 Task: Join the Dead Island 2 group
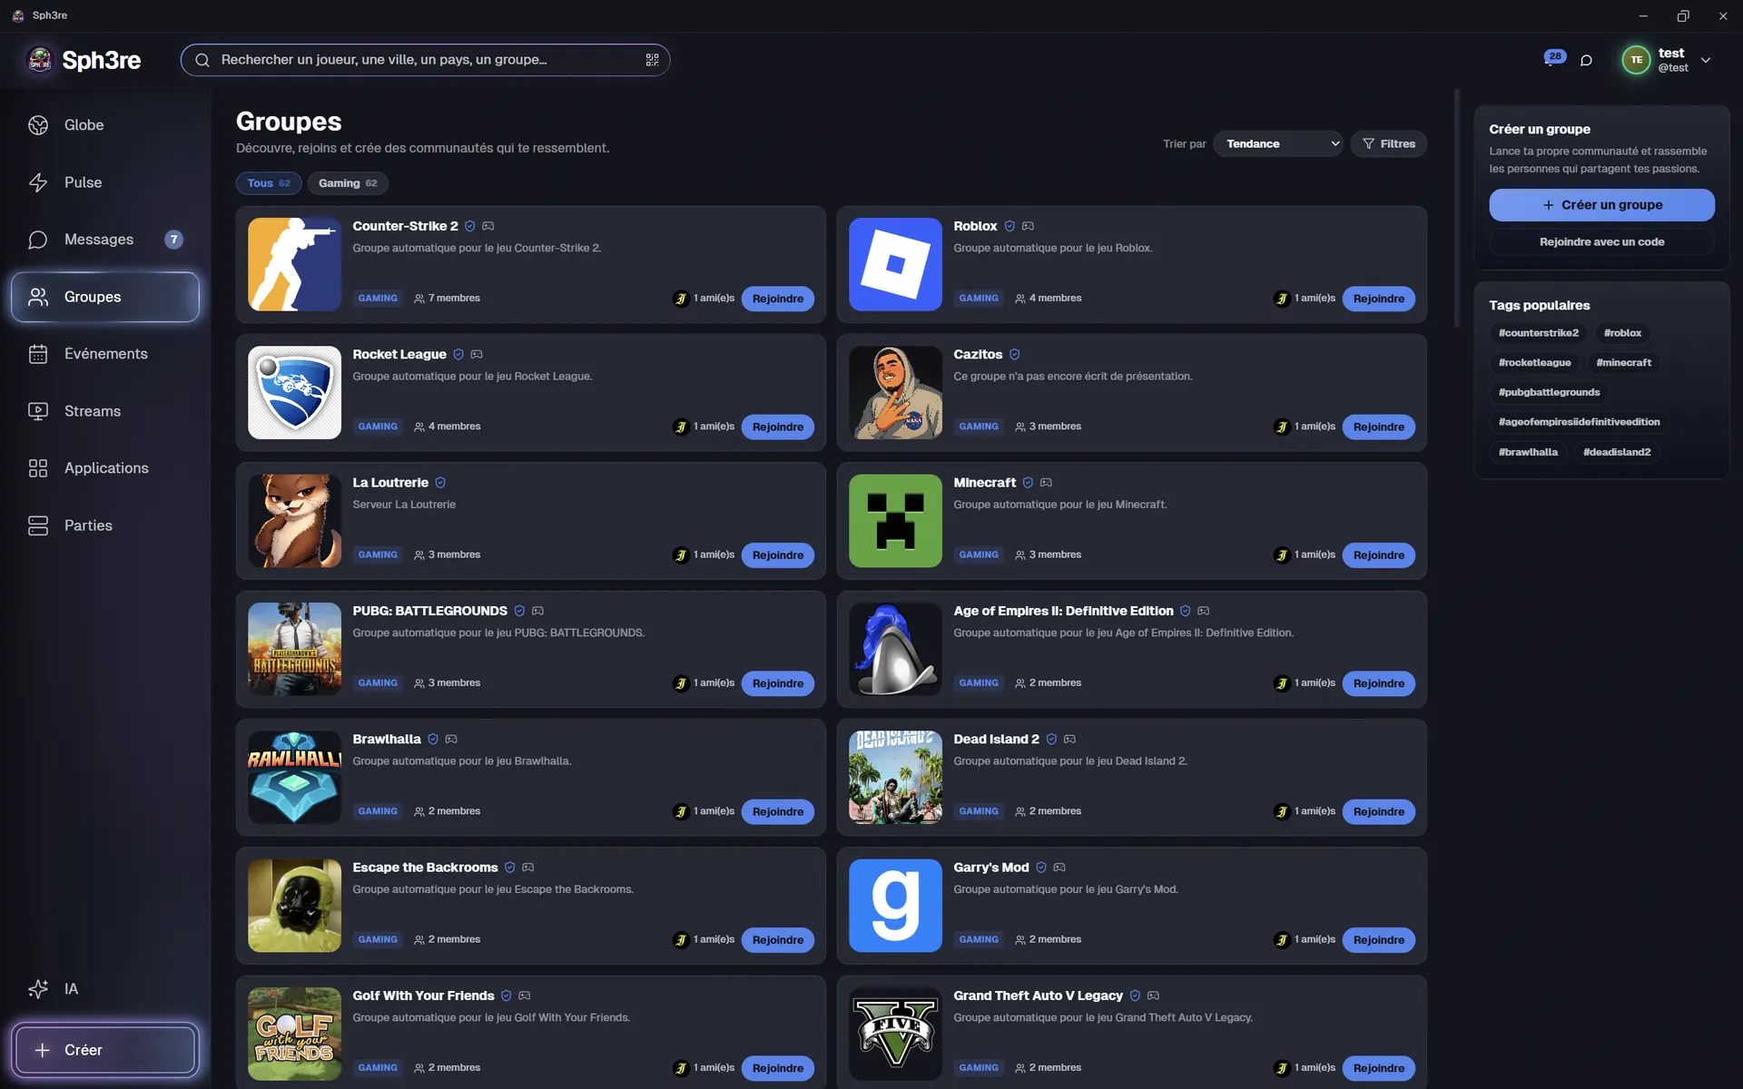pos(1378,811)
